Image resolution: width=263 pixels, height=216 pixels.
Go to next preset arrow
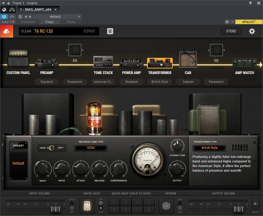pos(30,17)
